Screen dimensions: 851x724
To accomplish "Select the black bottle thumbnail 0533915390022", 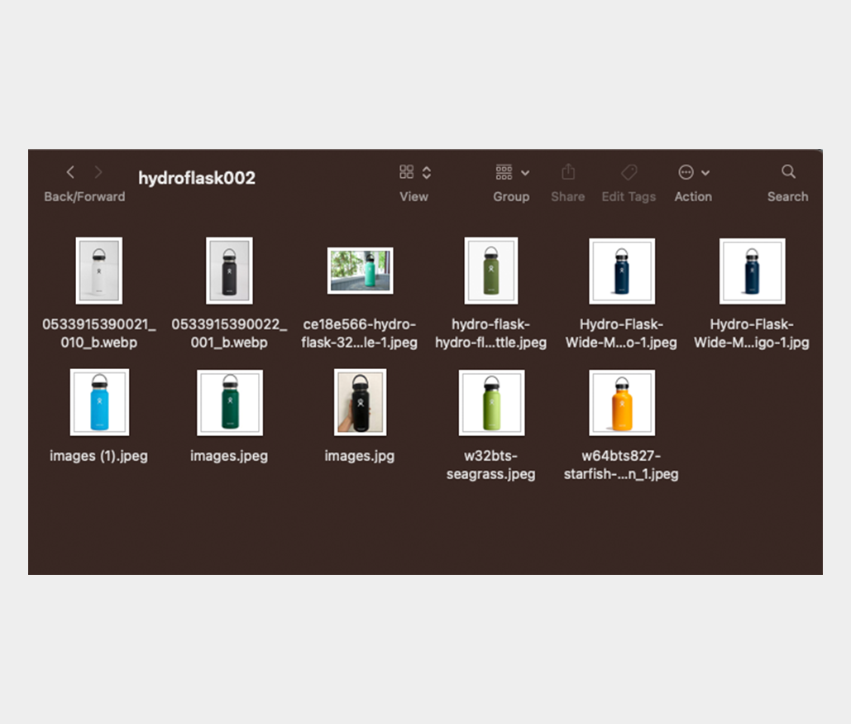I will point(229,271).
